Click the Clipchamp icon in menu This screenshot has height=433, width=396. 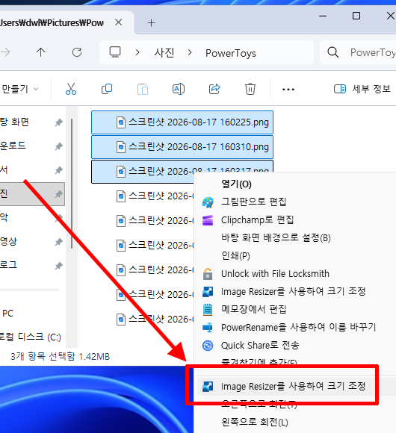pos(208,220)
